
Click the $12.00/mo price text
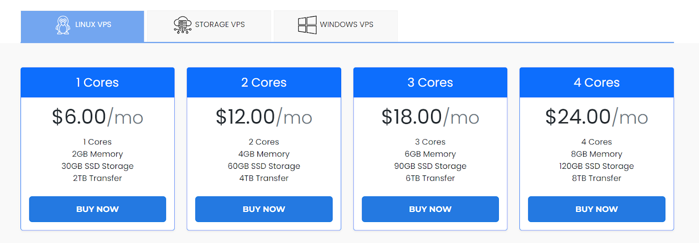click(264, 117)
